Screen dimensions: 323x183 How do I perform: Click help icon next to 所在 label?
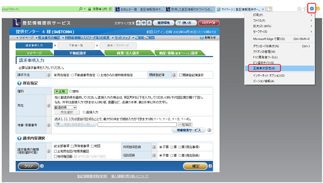[49, 105]
